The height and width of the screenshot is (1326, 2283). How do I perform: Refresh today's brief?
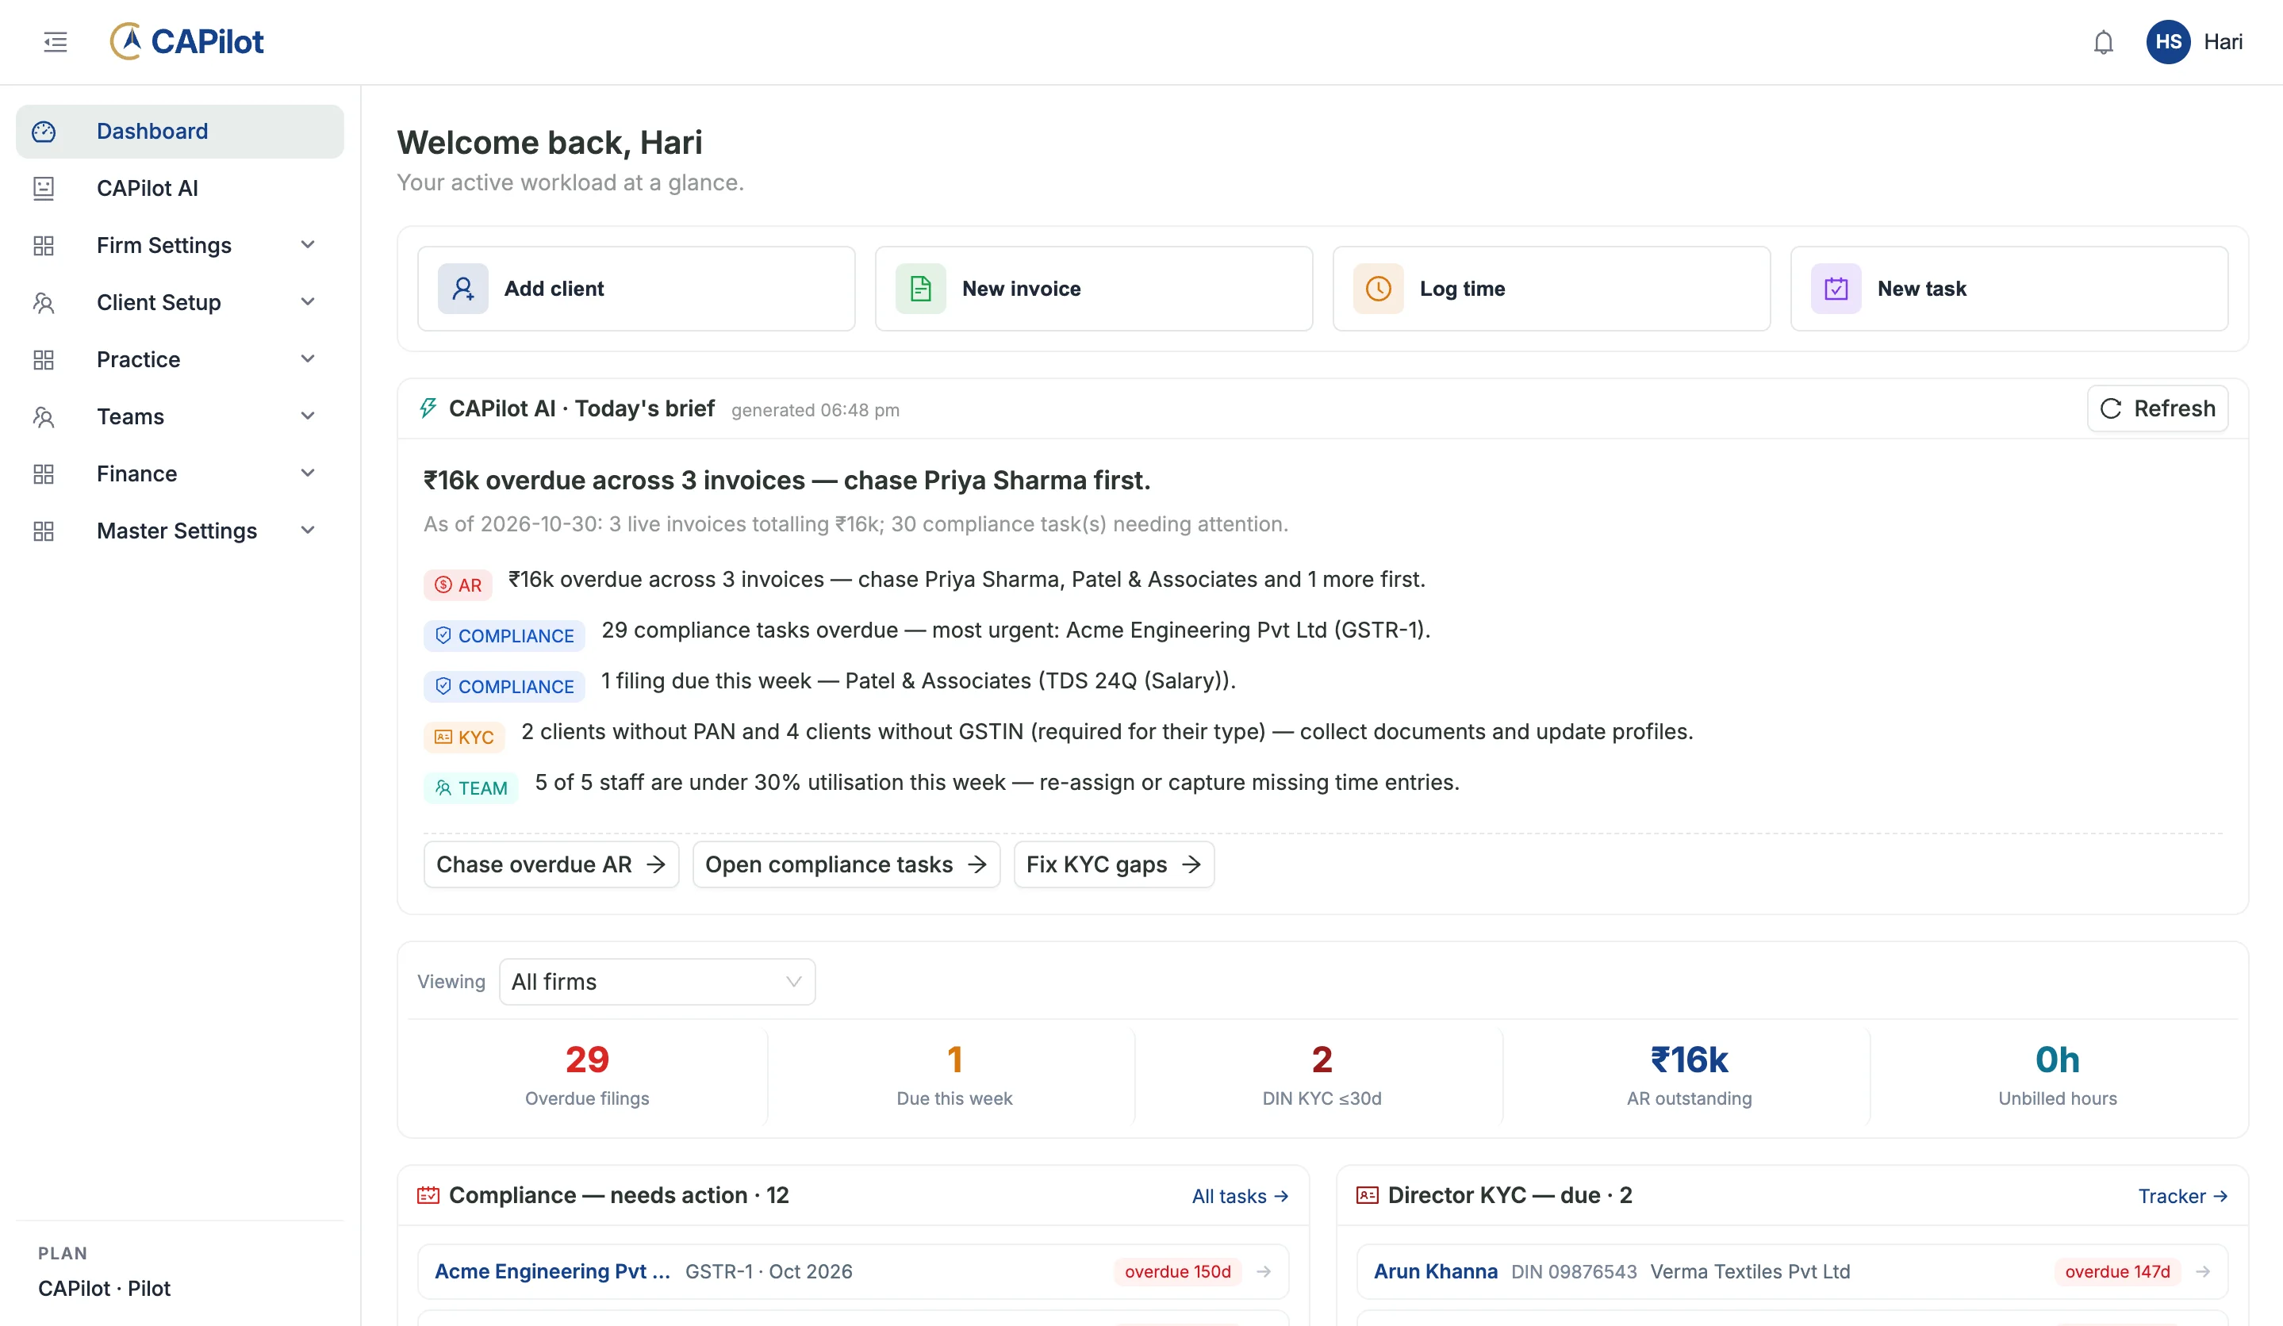point(2157,408)
